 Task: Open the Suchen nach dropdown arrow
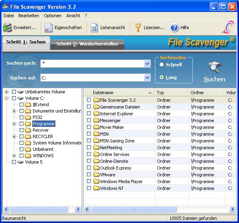(147, 63)
